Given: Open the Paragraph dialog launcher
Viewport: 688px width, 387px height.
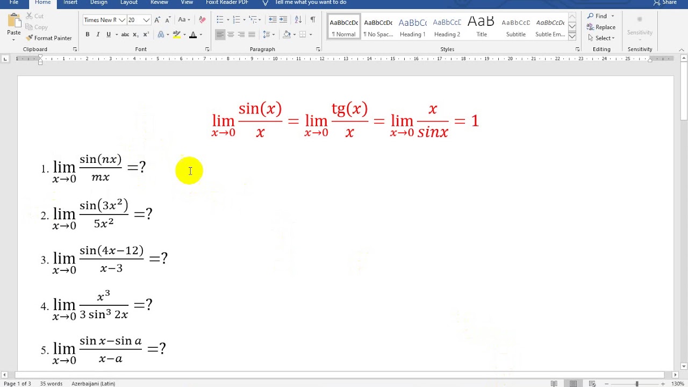Looking at the screenshot, I should click(318, 49).
